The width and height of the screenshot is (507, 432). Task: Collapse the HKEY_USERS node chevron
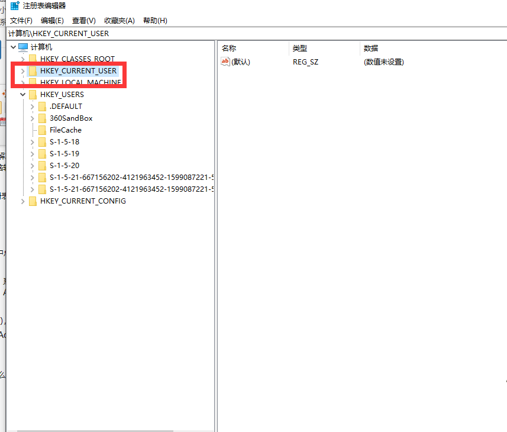pyautogui.click(x=22, y=94)
